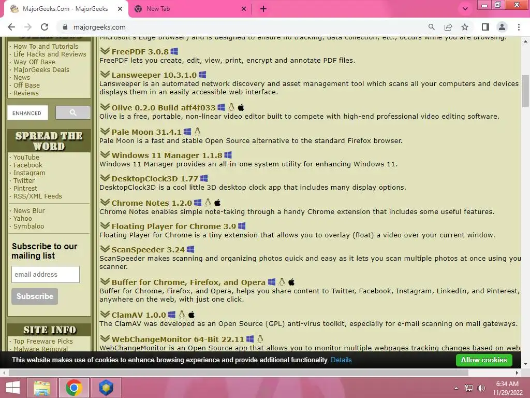The image size is (530, 398).
Task: Click the browser back arrow
Action: pyautogui.click(x=11, y=27)
